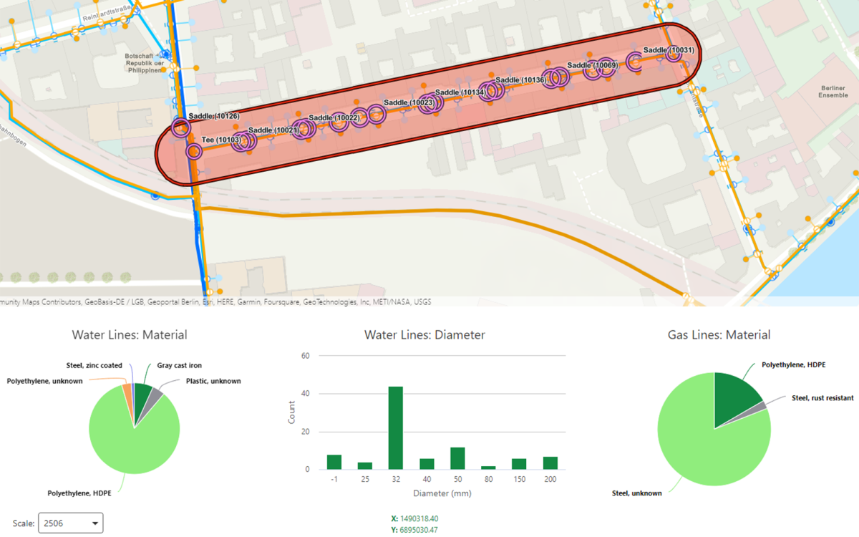
Task: Click the Saddle (10126) map marker
Action: coord(180,129)
